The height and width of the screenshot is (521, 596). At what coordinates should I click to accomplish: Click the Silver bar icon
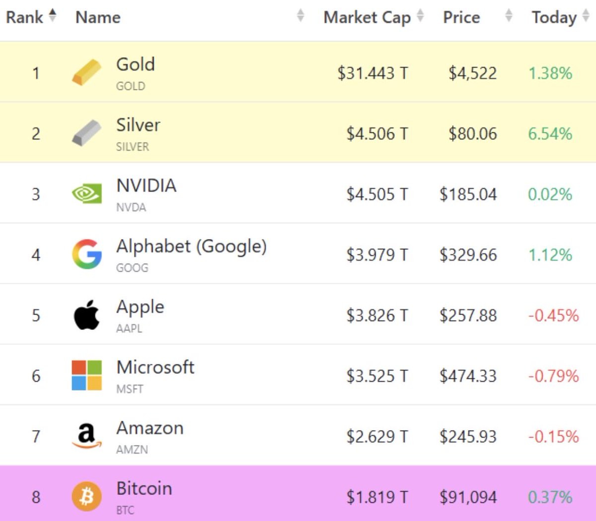click(86, 133)
